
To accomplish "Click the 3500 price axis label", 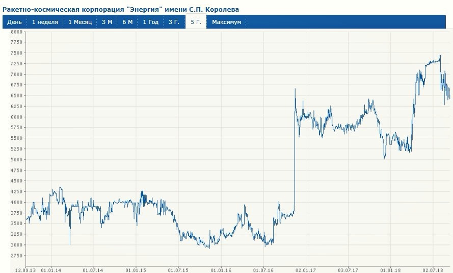I will tap(17, 224).
